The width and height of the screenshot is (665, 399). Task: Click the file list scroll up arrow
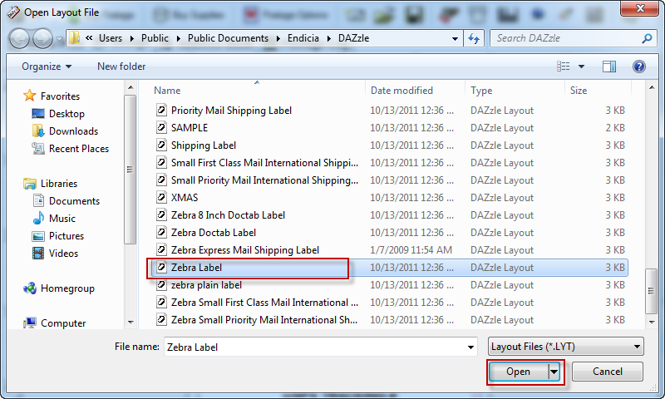click(x=651, y=88)
